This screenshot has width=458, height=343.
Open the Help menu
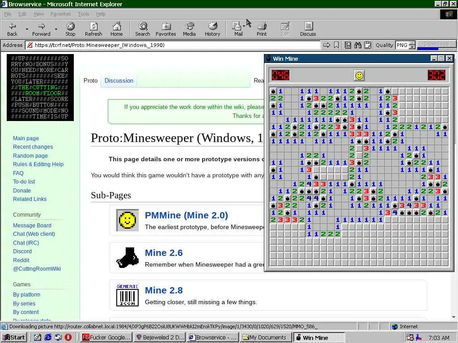101,14
